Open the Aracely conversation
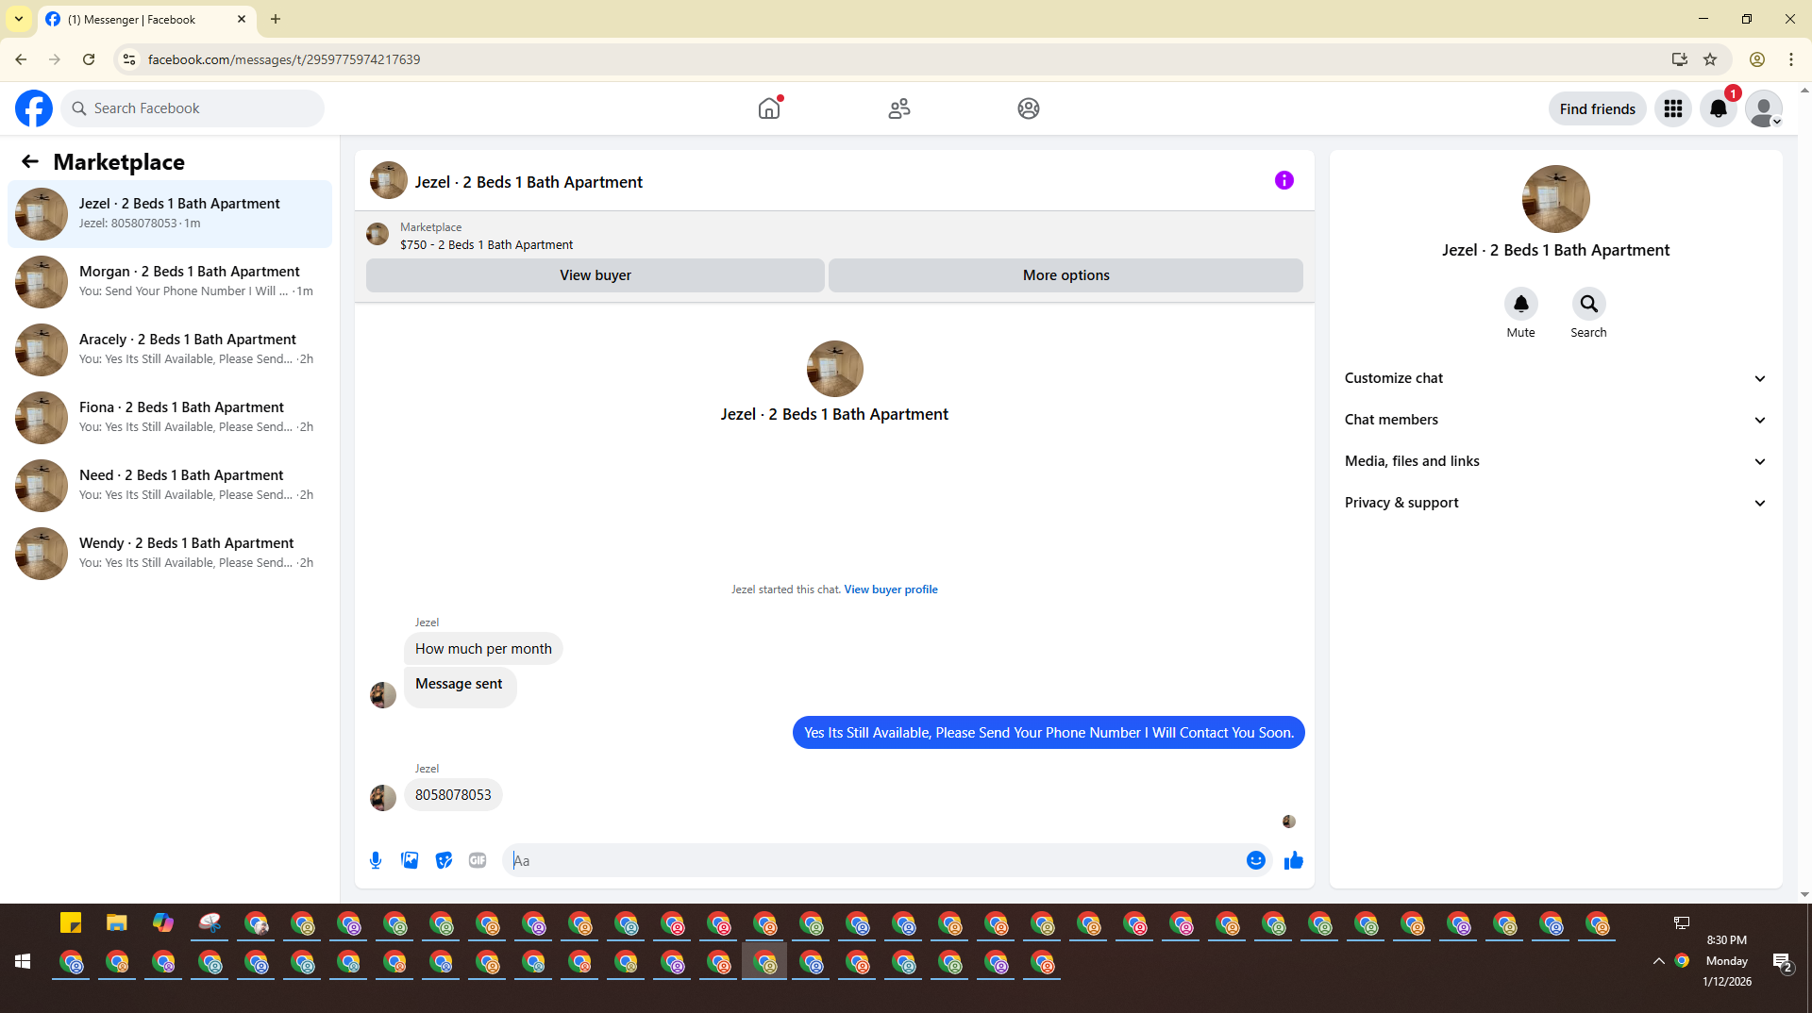The height and width of the screenshot is (1013, 1812). click(x=170, y=350)
